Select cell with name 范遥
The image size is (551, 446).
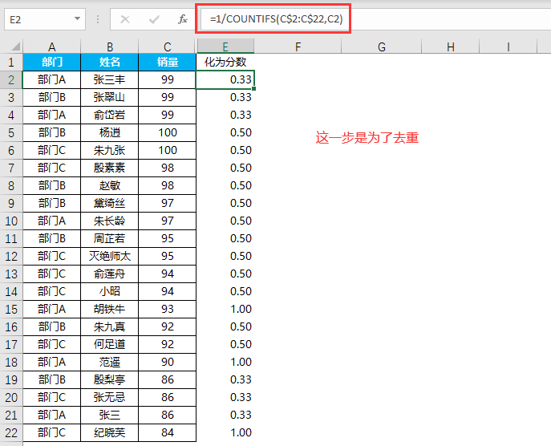pos(110,362)
